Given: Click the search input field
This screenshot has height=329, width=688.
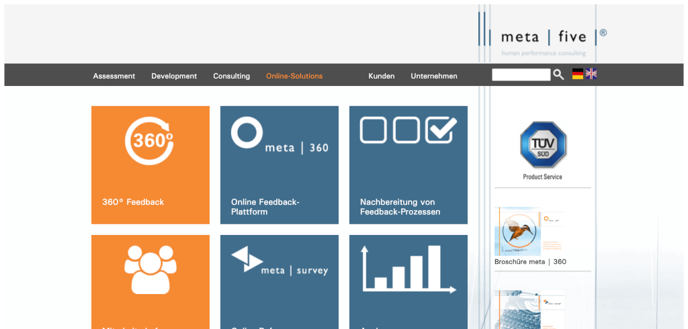Looking at the screenshot, I should tap(521, 75).
